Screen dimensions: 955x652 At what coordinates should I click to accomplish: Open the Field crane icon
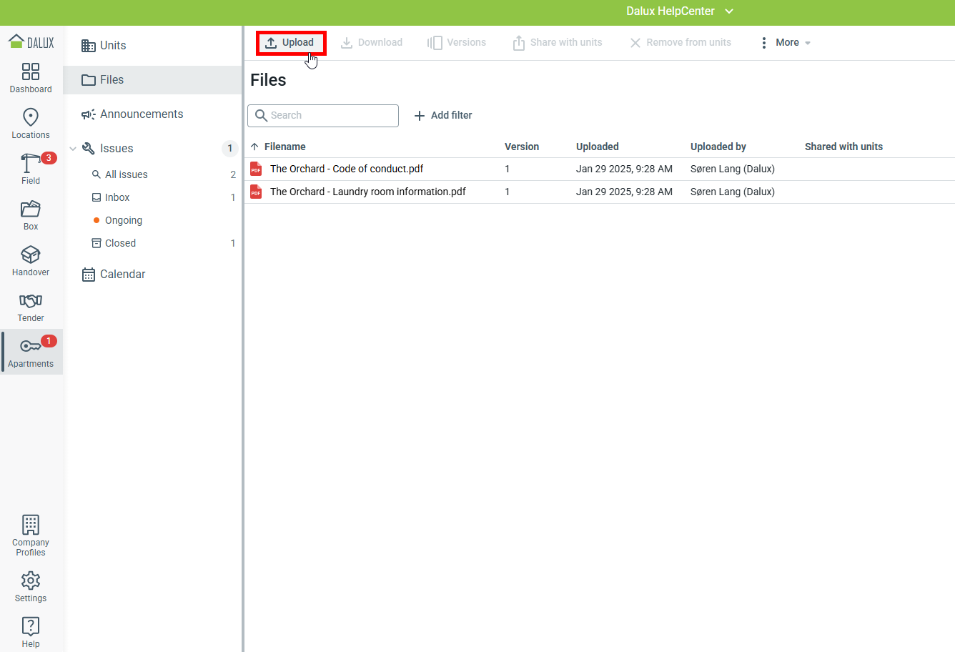31,164
